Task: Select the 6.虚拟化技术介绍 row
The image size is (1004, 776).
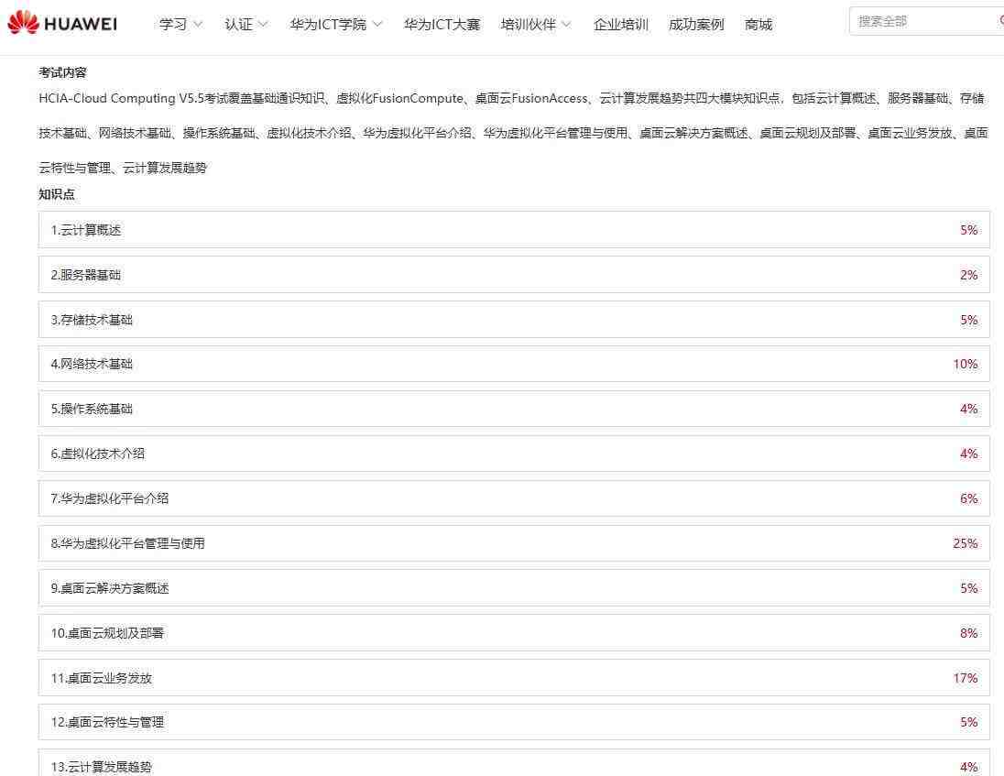Action: coord(514,454)
